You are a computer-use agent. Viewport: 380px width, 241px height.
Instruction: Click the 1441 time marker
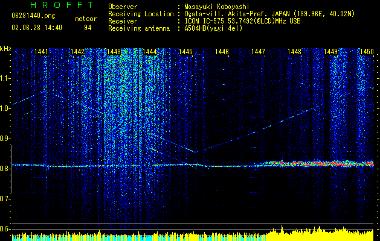click(41, 52)
